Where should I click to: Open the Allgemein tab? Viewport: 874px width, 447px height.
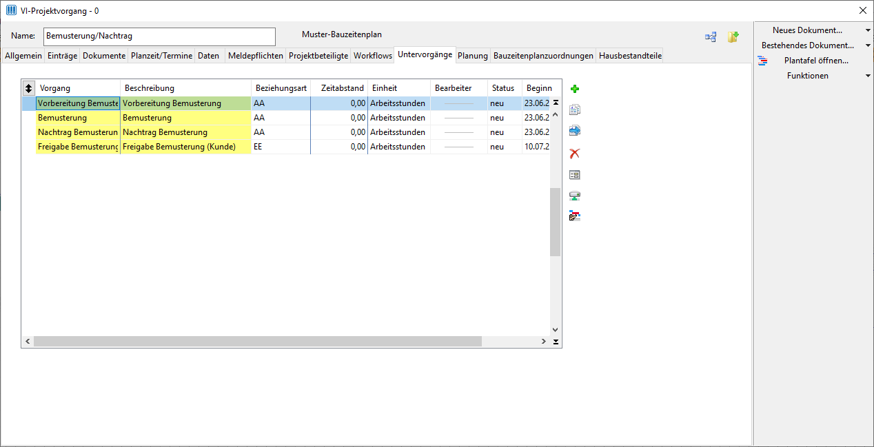(x=23, y=56)
